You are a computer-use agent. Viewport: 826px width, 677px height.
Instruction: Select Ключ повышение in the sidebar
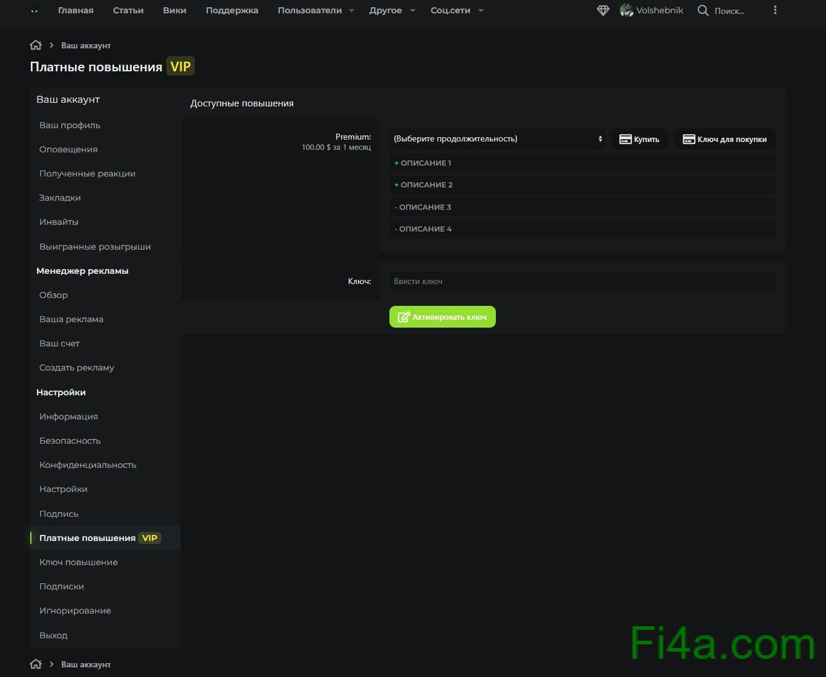tap(79, 563)
